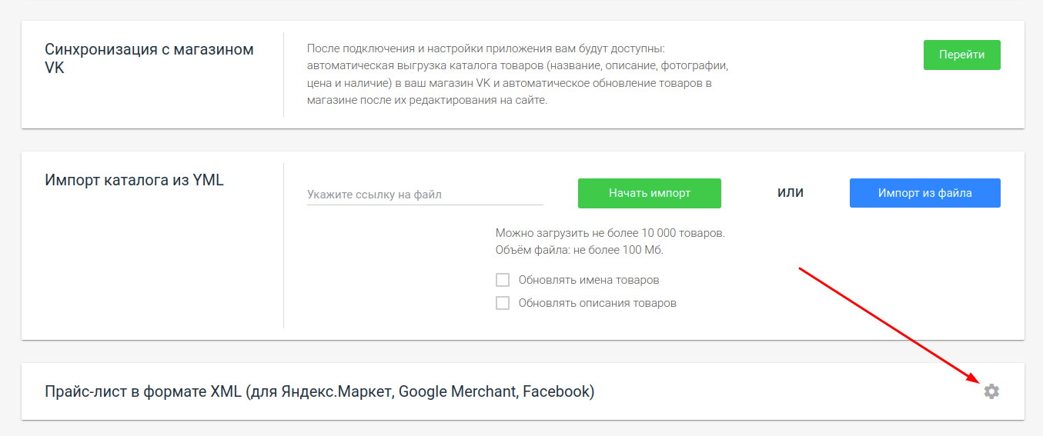This screenshot has height=436, width=1043.
Task: Start the YML import with Начать импорт
Action: point(649,193)
